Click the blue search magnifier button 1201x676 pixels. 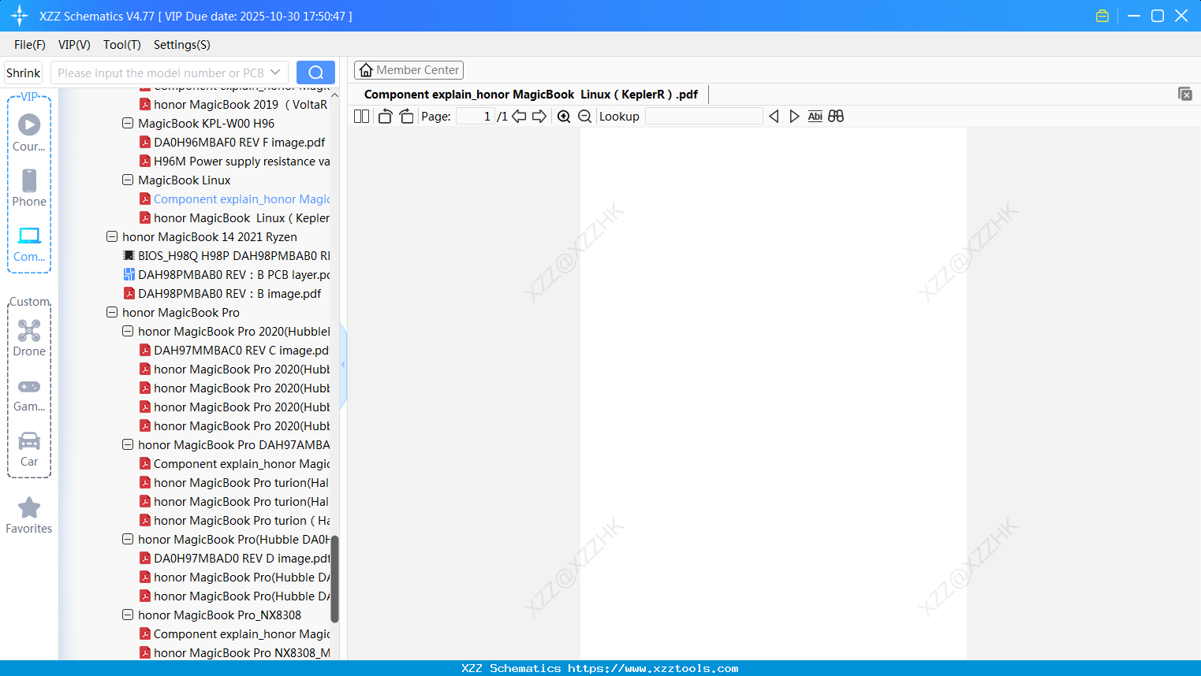click(315, 72)
